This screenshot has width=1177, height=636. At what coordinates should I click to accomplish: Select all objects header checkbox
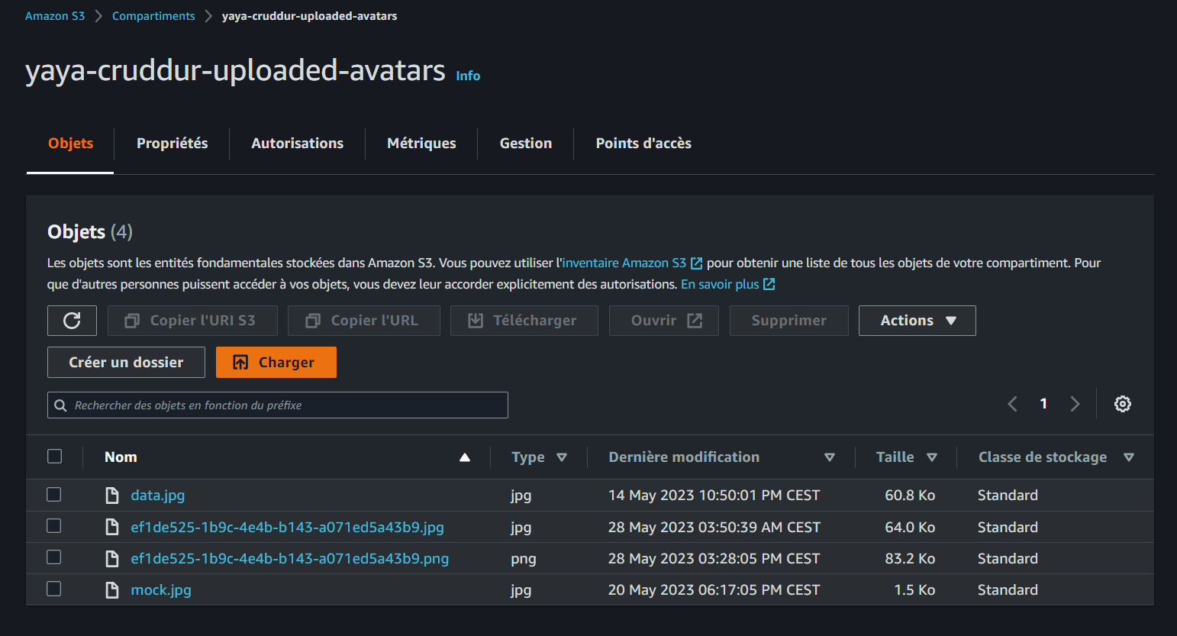point(54,456)
